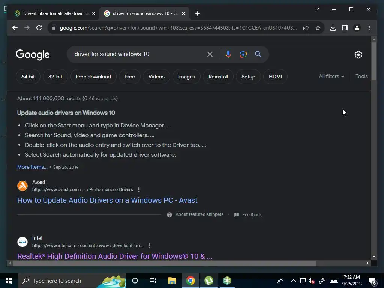Switch to Videos results
The image size is (384, 288).
(156, 76)
